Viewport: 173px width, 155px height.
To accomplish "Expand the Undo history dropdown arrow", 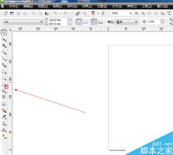I will pyautogui.click(x=60, y=13).
